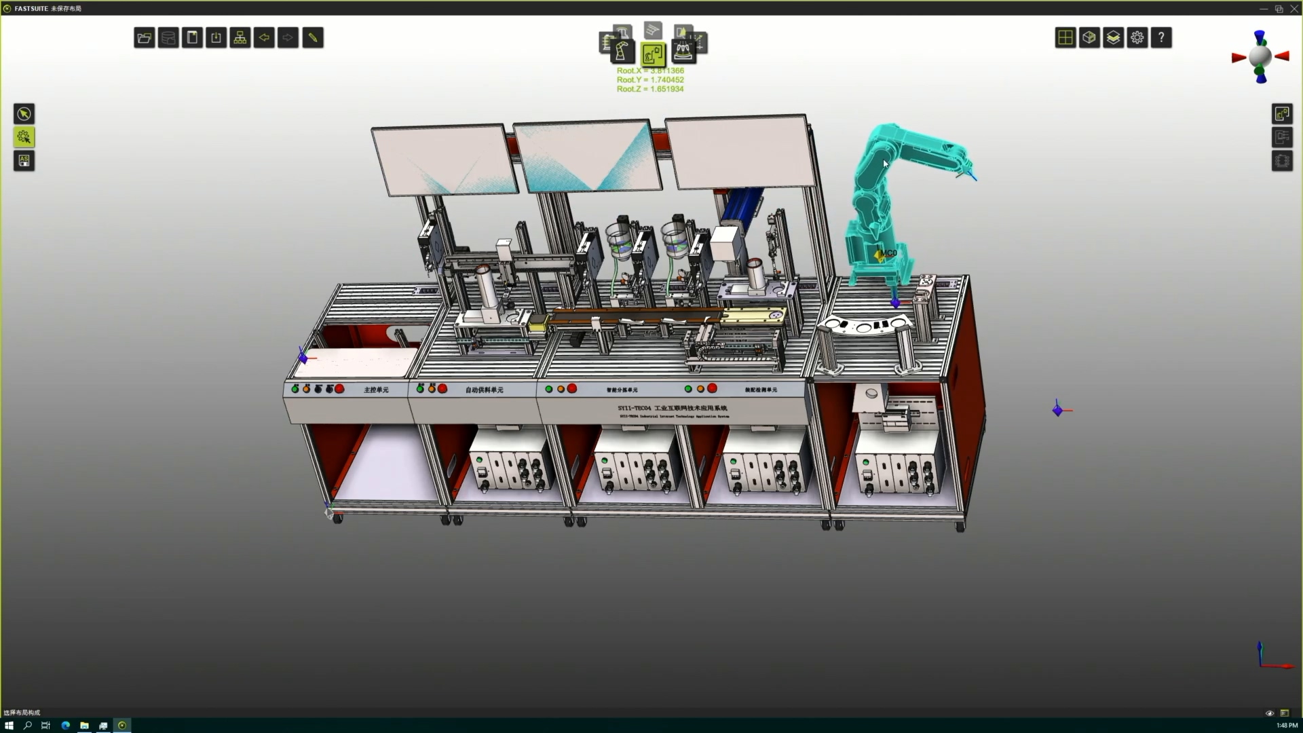The image size is (1303, 733).
Task: Click the eye visibility icon in status bar
Action: 1270,713
